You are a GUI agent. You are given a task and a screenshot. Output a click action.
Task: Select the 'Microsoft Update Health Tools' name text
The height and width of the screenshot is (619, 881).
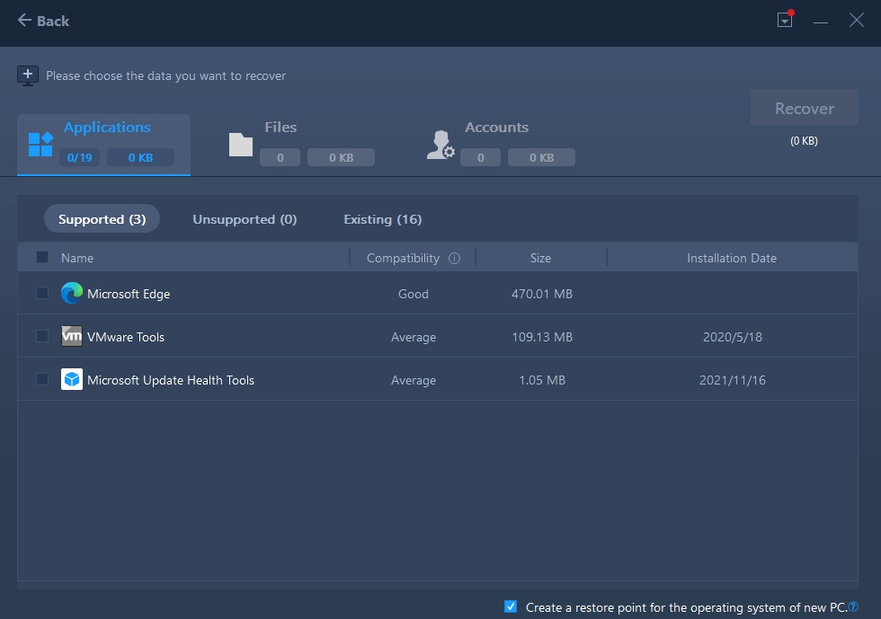point(171,380)
